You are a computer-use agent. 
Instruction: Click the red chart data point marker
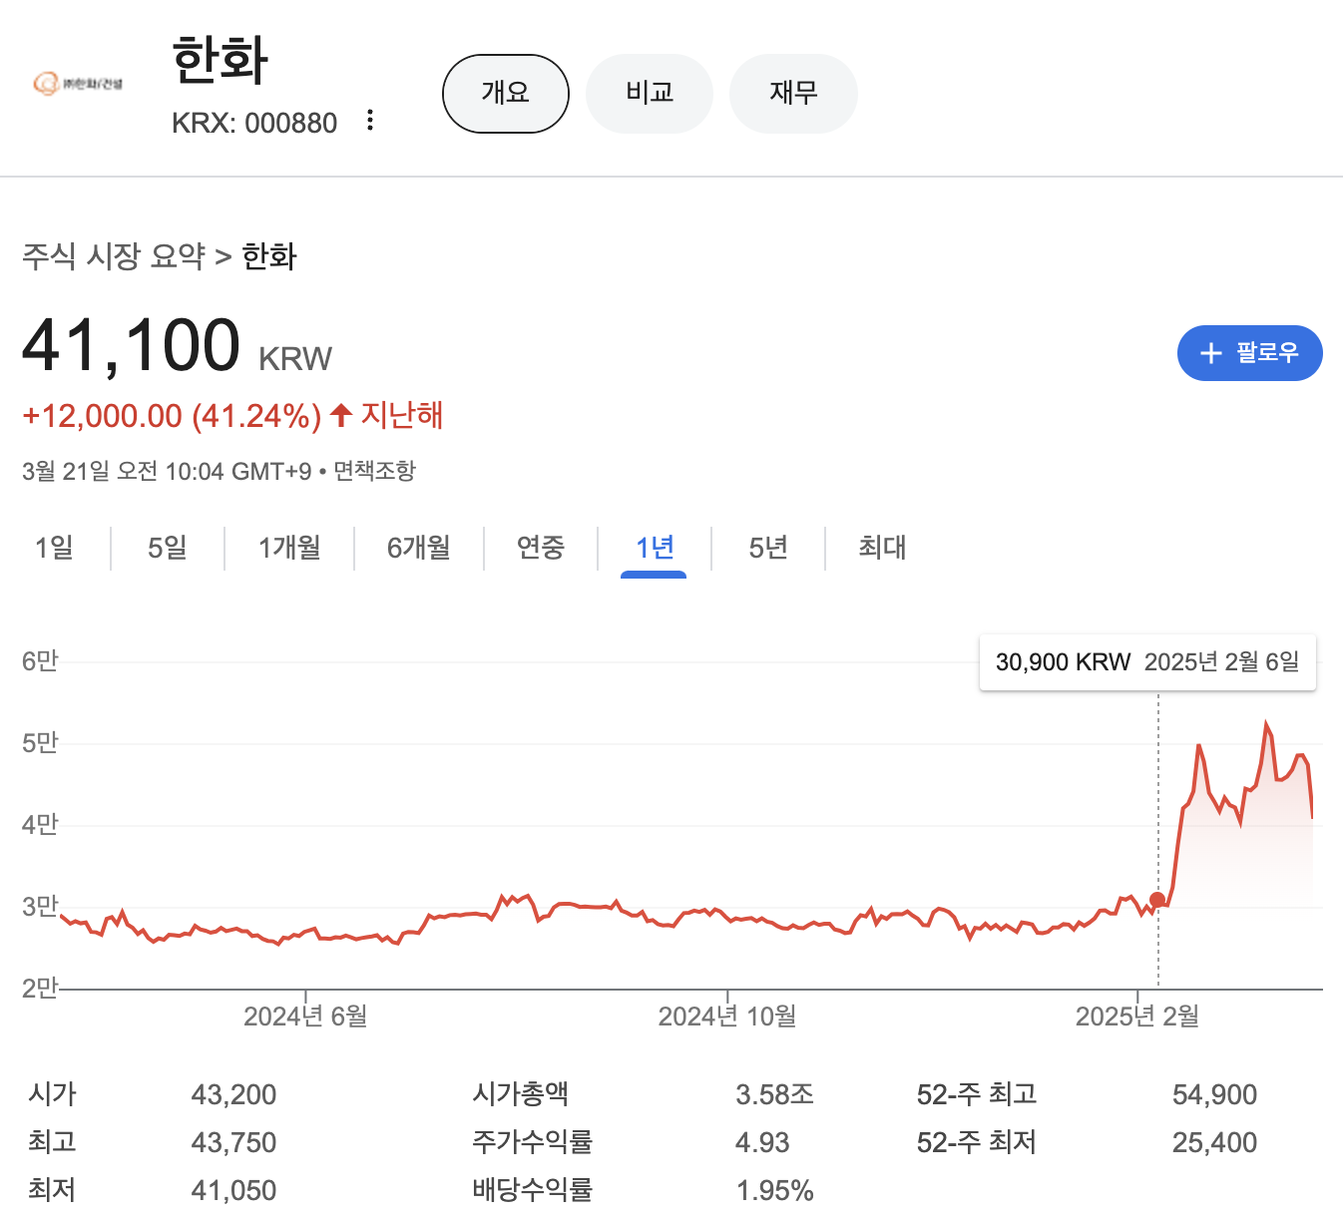pos(1157,900)
